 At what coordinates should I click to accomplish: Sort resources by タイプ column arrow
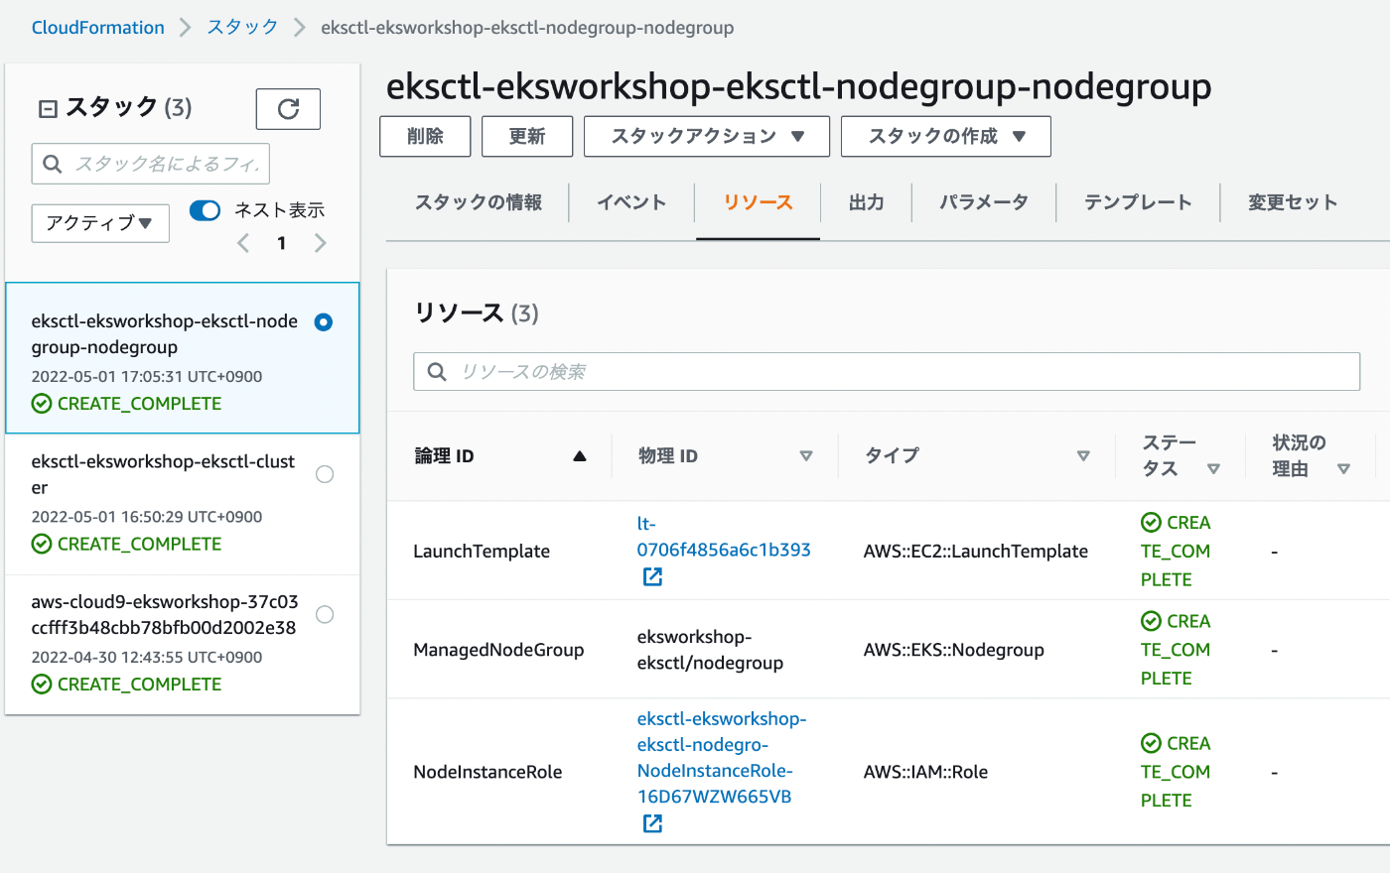[1083, 456]
